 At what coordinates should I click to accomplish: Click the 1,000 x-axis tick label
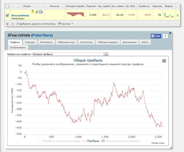[78, 137]
